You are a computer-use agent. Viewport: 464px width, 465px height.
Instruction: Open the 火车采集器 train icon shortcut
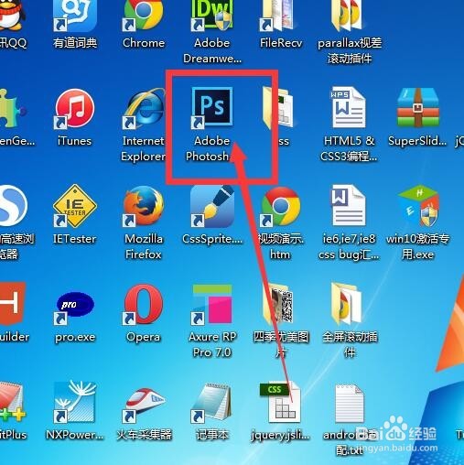tap(144, 405)
